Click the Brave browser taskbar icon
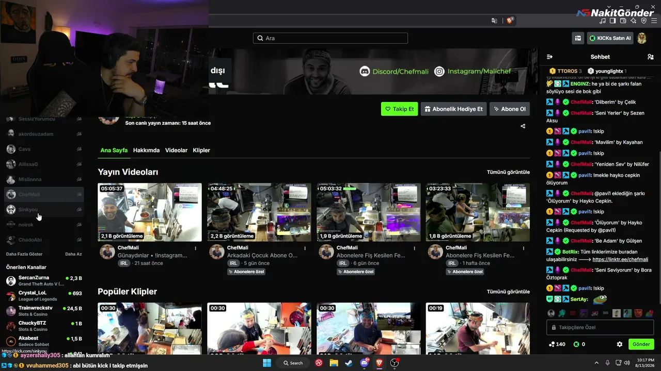The width and height of the screenshot is (661, 371). (x=380, y=363)
